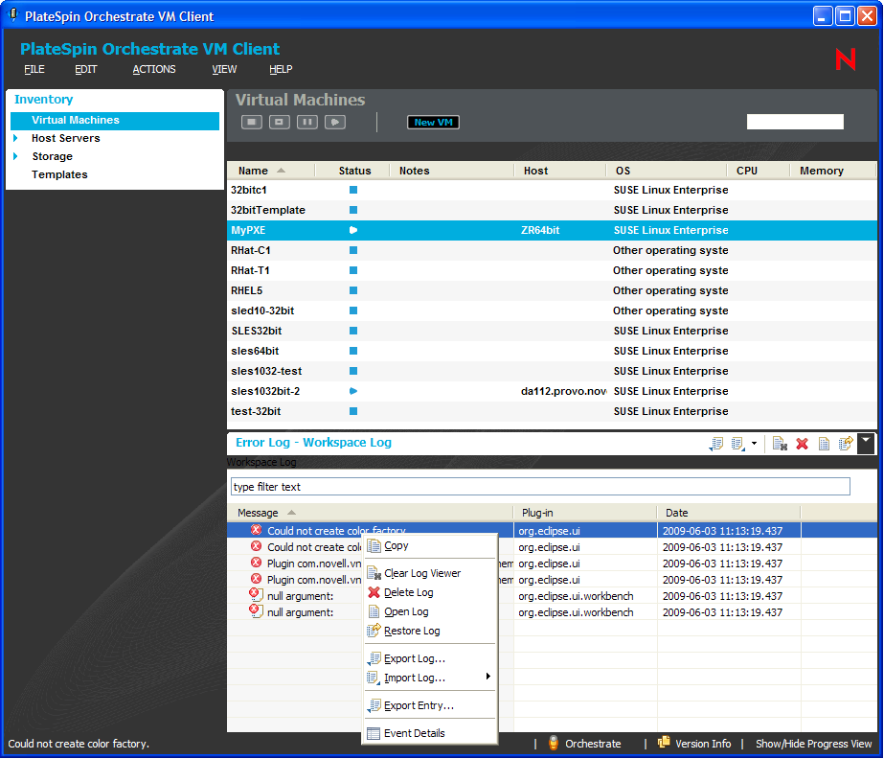
Task: Open the VIEW menu
Action: pos(224,69)
